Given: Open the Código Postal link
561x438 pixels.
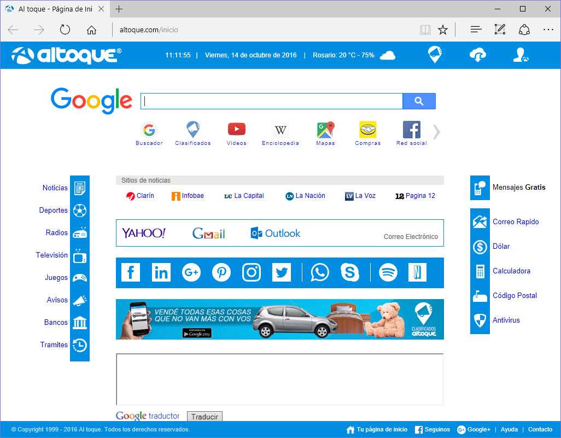Looking at the screenshot, I should [x=515, y=296].
